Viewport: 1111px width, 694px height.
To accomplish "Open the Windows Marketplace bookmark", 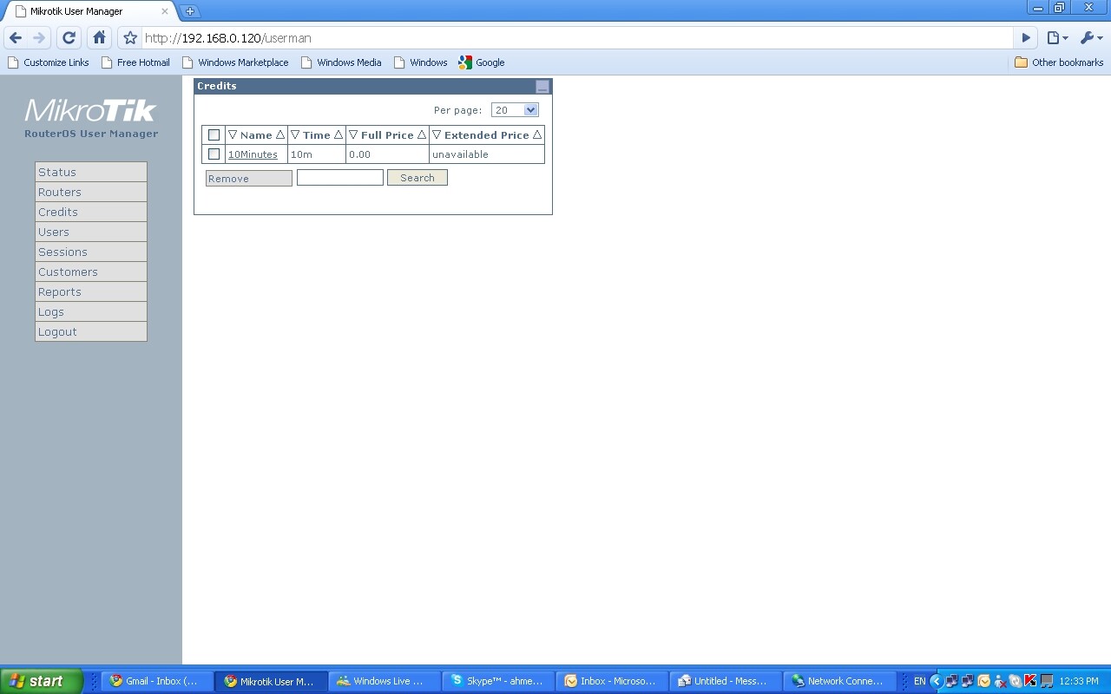I will tap(235, 62).
